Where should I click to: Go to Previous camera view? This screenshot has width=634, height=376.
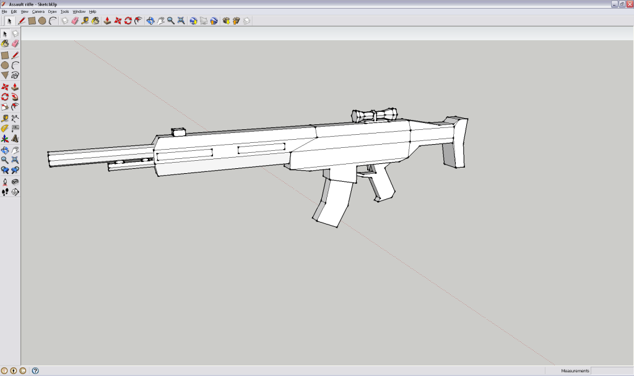[5, 171]
